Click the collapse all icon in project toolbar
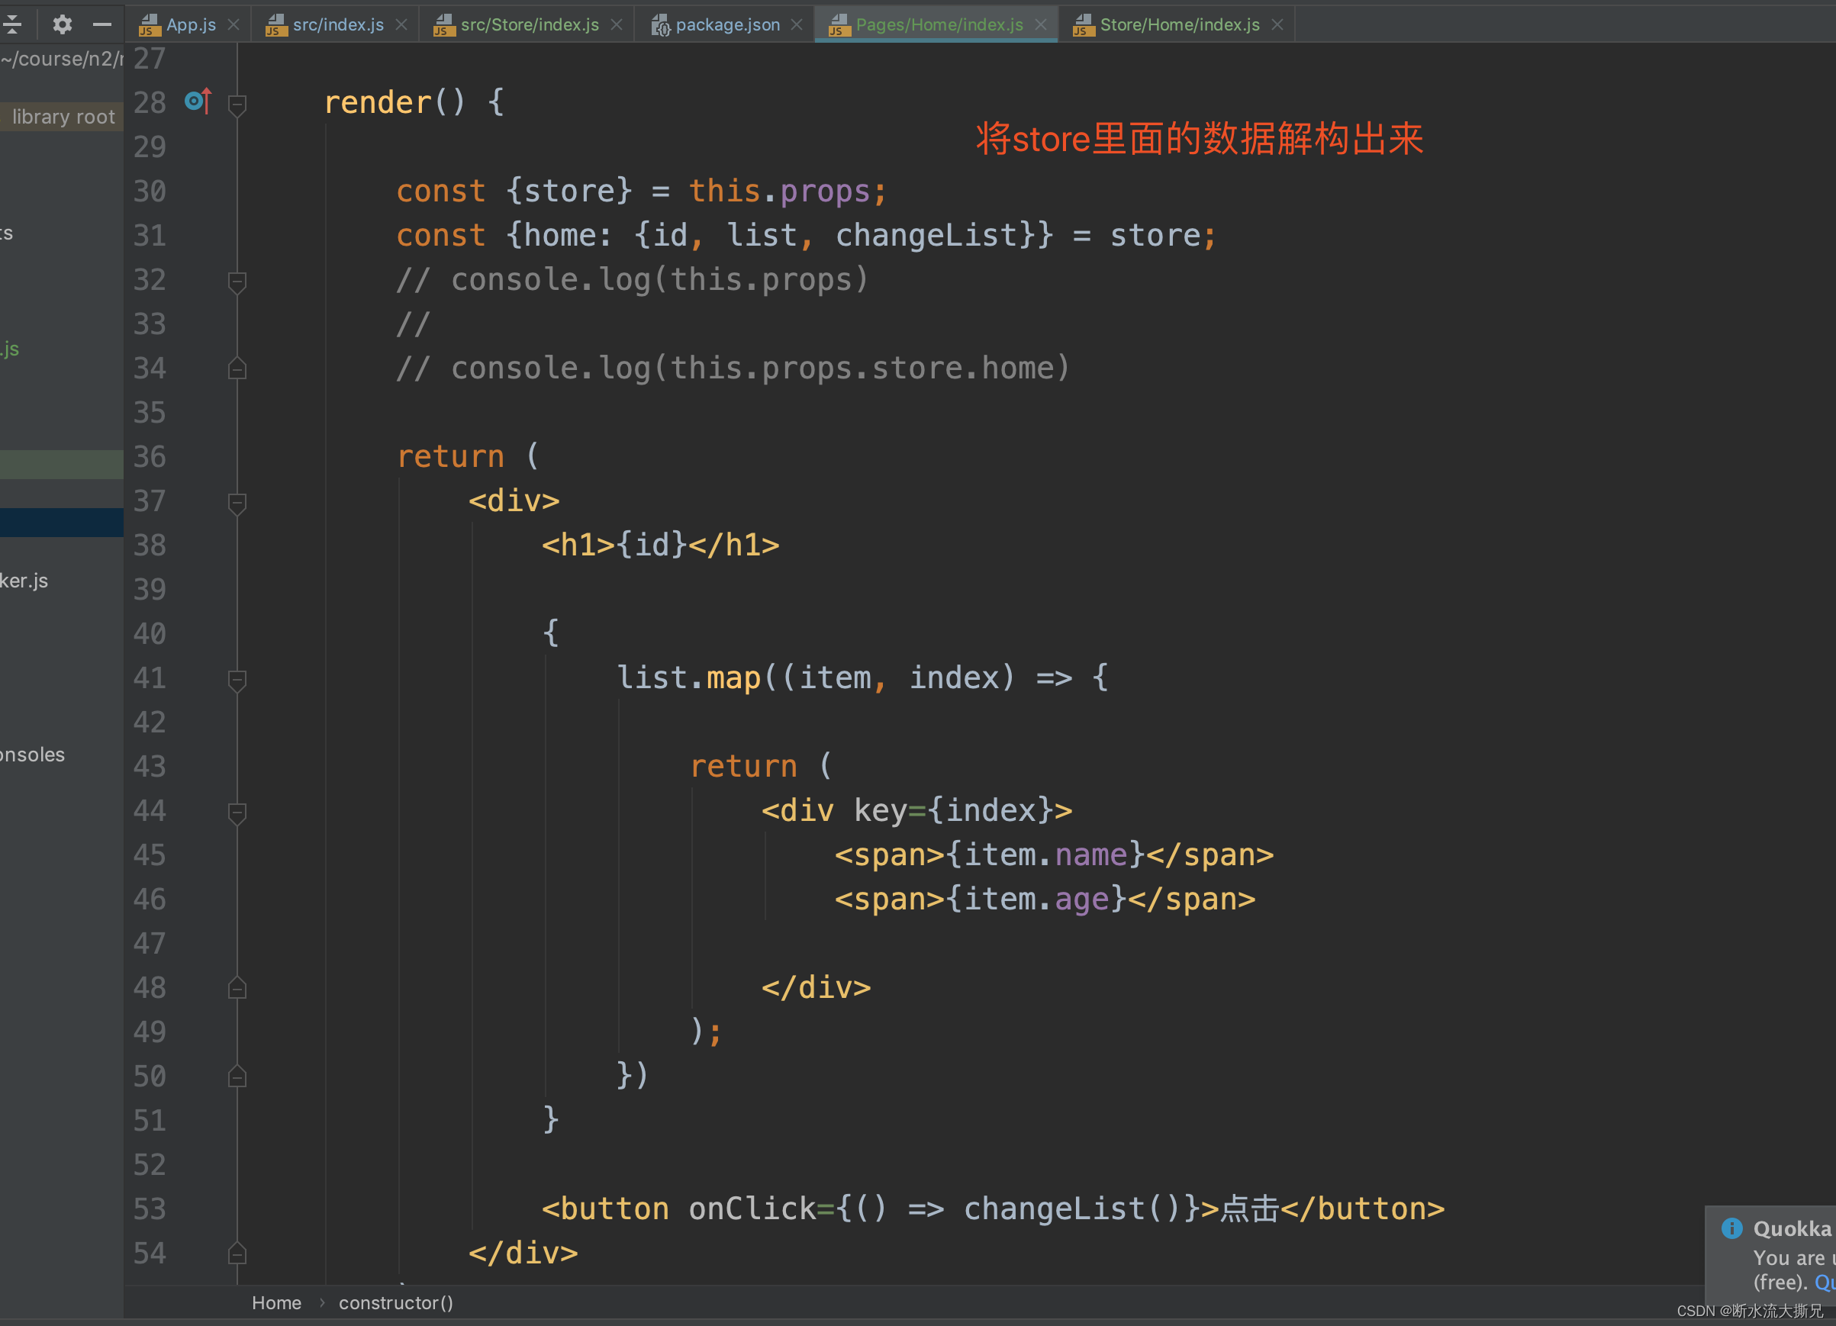 click(x=13, y=24)
